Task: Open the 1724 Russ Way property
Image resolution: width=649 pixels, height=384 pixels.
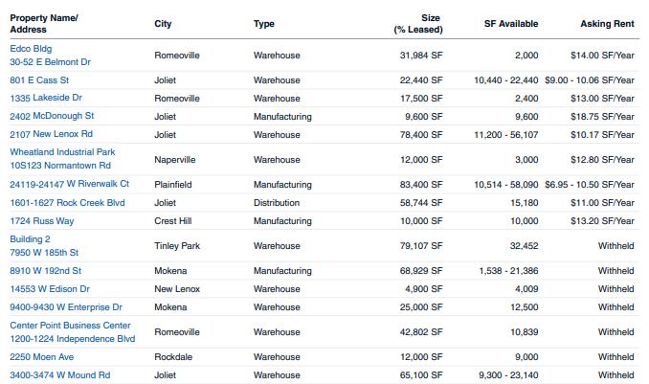Action: 41,220
